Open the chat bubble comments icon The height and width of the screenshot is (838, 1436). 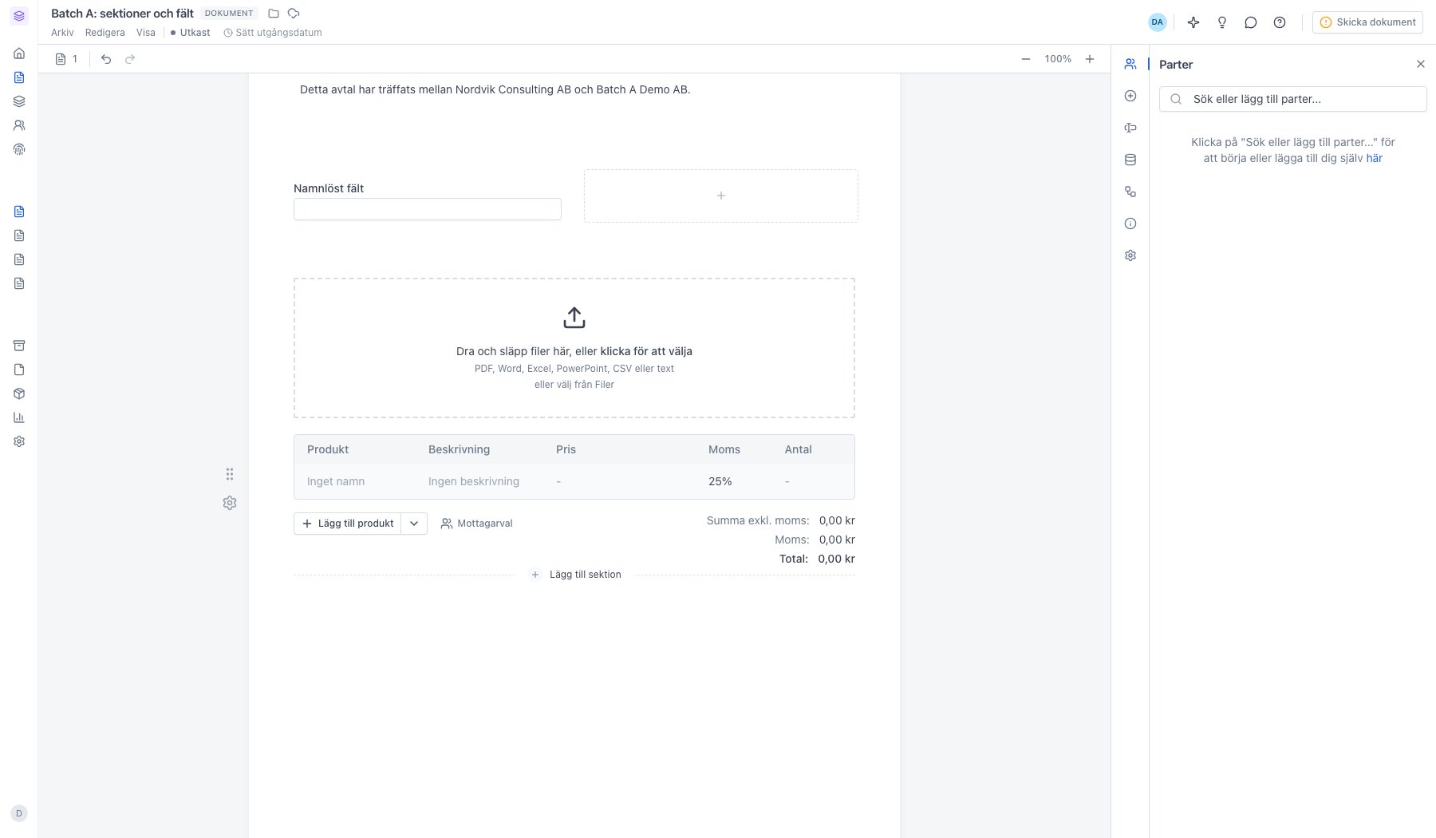(x=1251, y=22)
